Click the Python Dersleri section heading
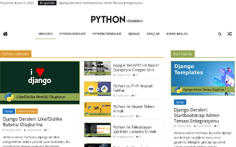 (x=15, y=54)
